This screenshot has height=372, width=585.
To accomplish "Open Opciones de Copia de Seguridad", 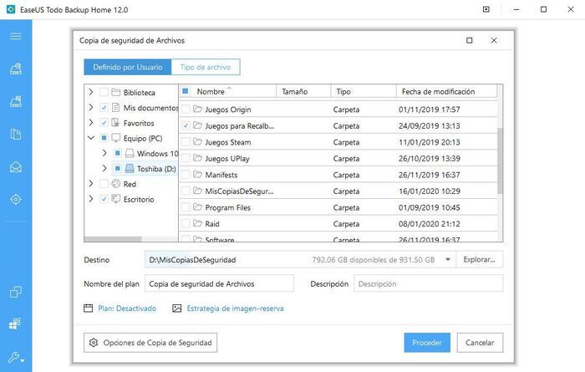I will point(150,343).
